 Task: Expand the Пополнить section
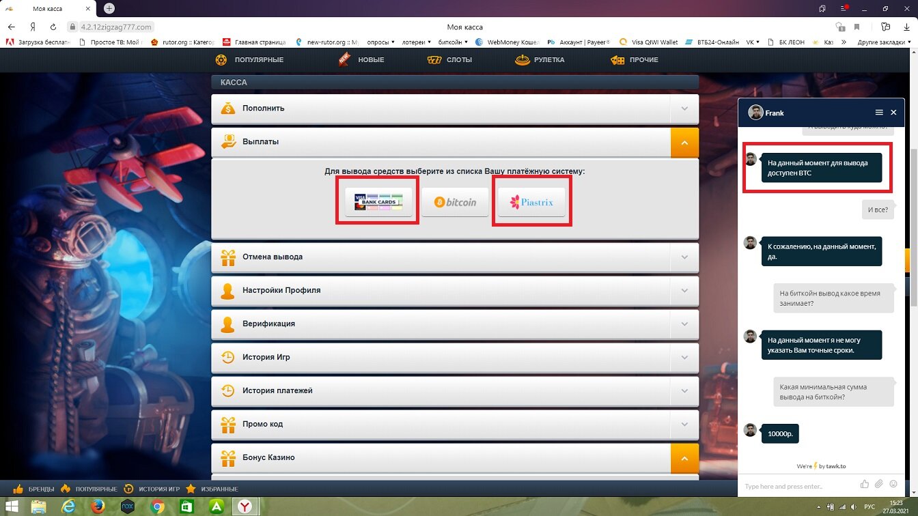tap(455, 109)
